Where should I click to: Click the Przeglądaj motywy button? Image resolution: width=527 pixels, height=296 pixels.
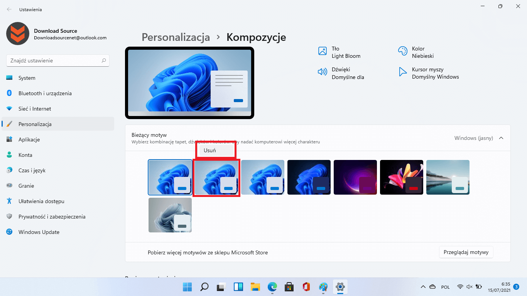point(466,252)
